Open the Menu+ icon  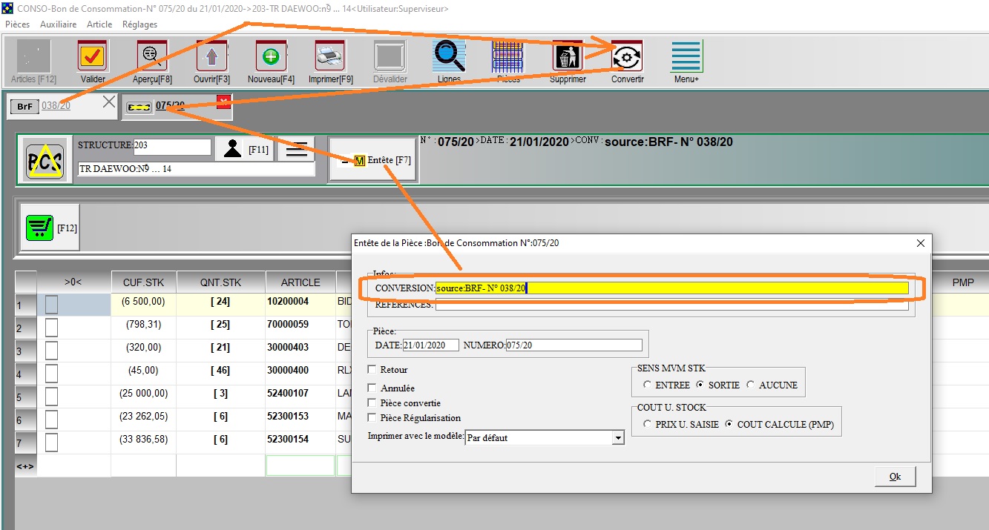(x=686, y=56)
